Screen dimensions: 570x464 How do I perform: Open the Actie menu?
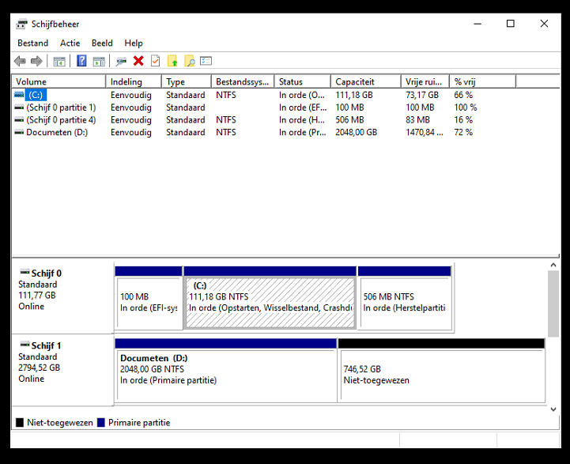click(x=70, y=43)
